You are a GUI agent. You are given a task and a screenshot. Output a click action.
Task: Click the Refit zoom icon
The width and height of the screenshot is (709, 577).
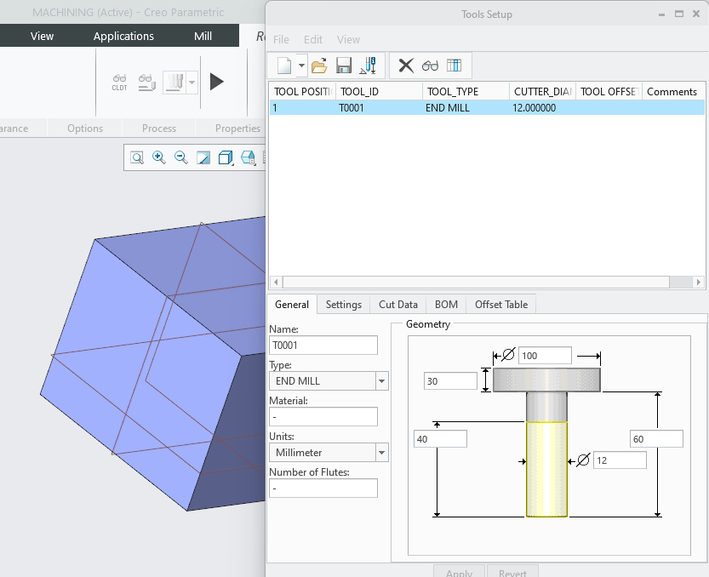point(136,157)
